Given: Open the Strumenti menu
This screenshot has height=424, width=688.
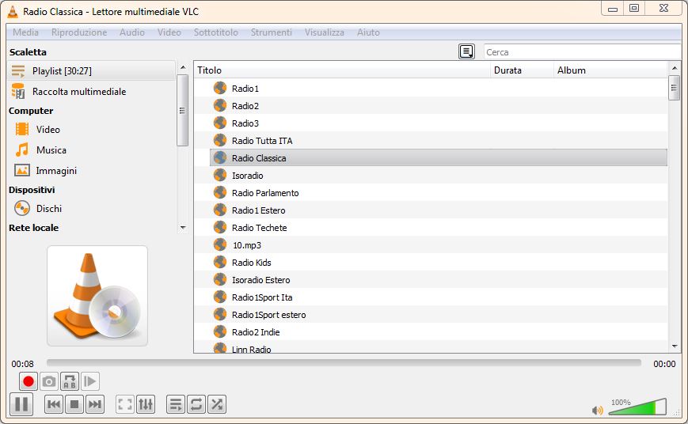Looking at the screenshot, I should point(272,32).
